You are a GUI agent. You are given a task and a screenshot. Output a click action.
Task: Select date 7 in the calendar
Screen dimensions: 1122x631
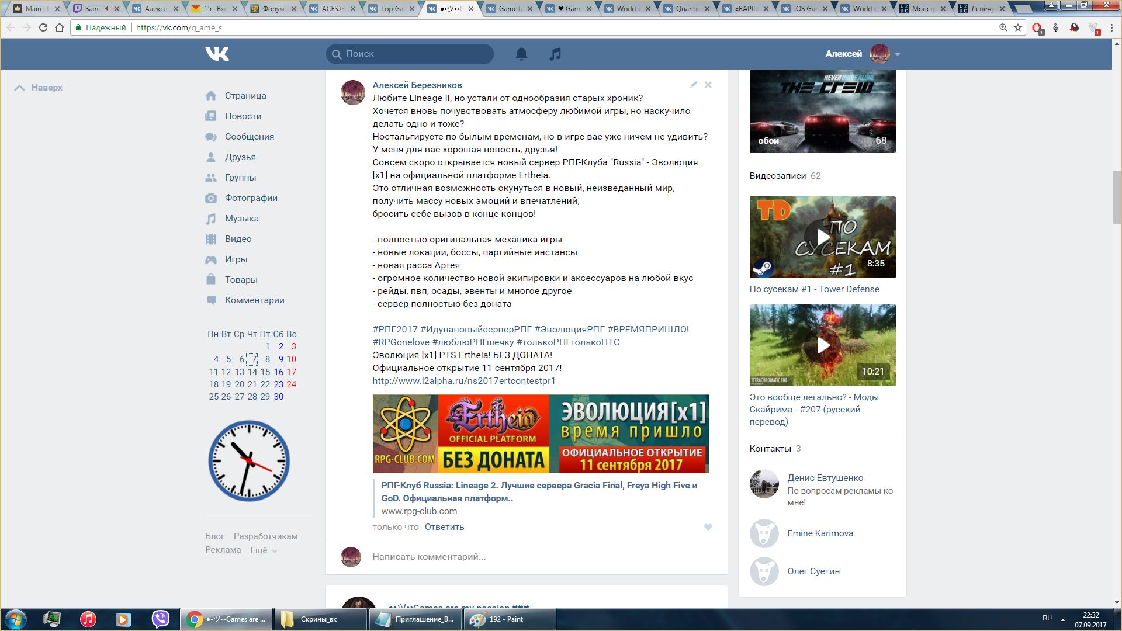(x=253, y=359)
